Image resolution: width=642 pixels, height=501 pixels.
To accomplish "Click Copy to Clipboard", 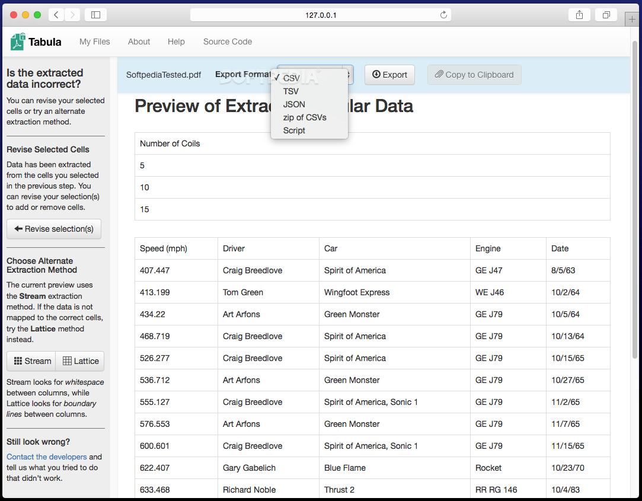I will click(x=474, y=75).
